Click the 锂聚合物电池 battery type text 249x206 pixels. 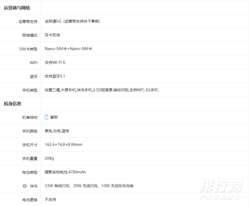(56, 172)
